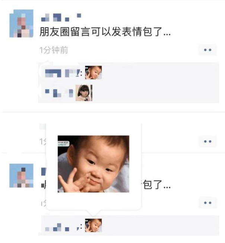Tap the baby sticker thumbnail in bottom comment
This screenshot has height=243, width=225.
94,225
